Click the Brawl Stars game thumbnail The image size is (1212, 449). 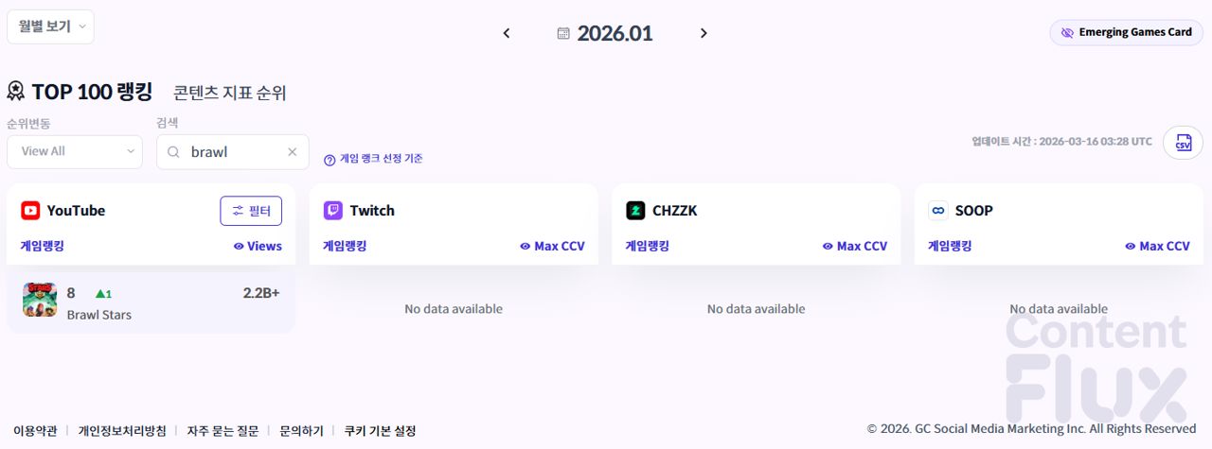pos(40,300)
